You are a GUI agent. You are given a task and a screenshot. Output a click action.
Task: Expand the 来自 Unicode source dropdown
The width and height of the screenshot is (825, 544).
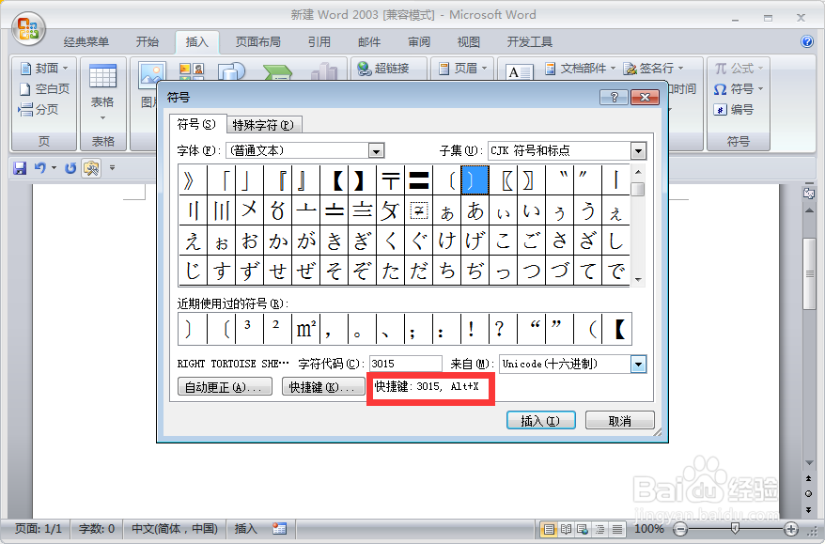click(x=638, y=364)
